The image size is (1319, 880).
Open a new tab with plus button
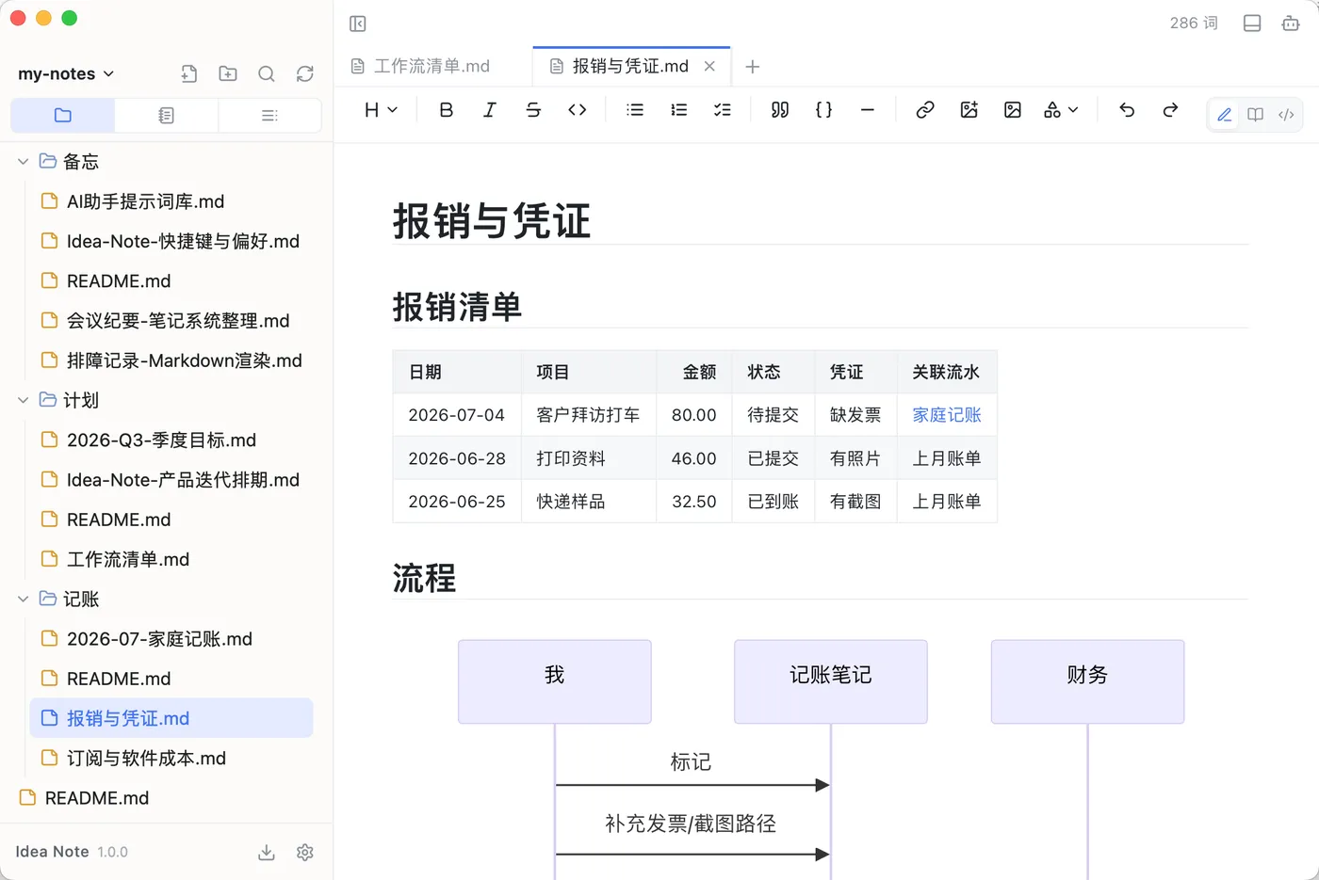click(x=752, y=67)
